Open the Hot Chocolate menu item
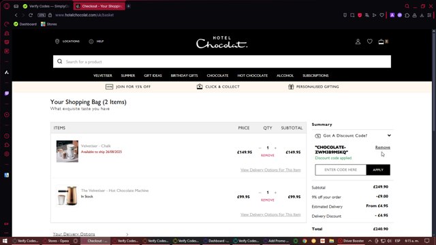Image resolution: width=436 pixels, height=245 pixels. [253, 76]
